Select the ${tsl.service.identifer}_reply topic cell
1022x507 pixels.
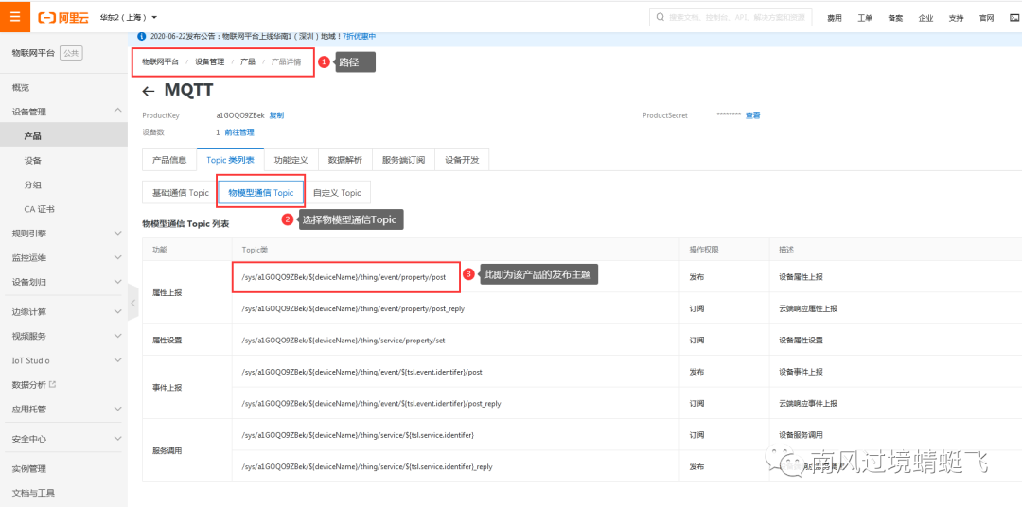(457, 466)
